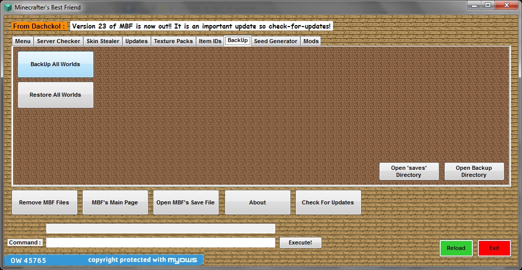
Task: Click Check For Updates button
Action: click(328, 202)
